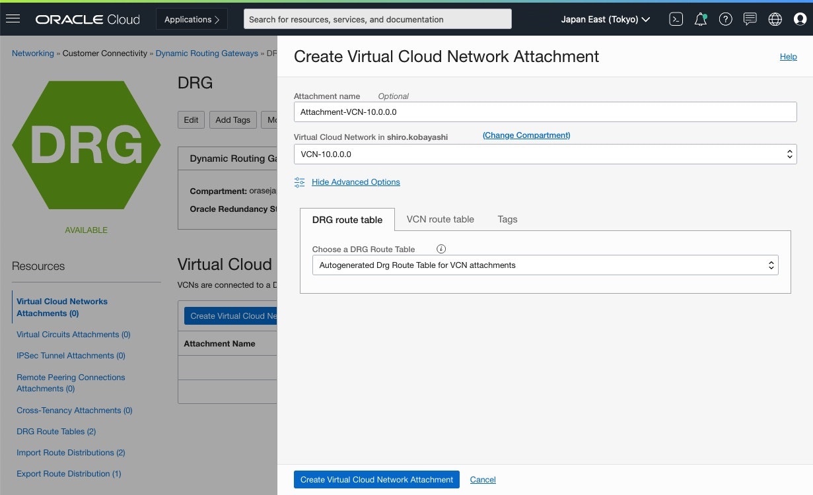Click the top search bar
Viewport: 813px width, 495px height.
coord(378,19)
